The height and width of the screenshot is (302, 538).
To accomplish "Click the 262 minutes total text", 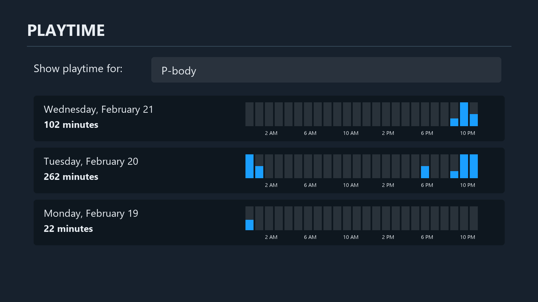I will (x=71, y=177).
